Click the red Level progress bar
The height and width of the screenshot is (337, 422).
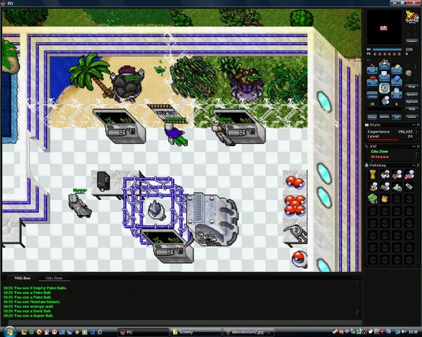coord(383,140)
